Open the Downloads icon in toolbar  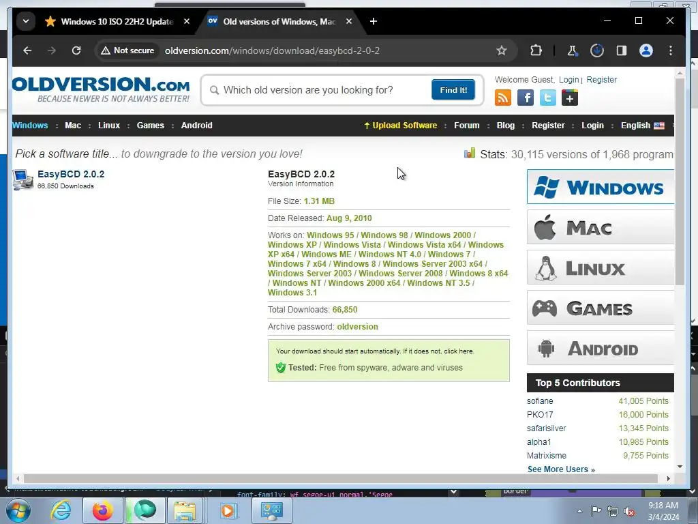(x=597, y=50)
